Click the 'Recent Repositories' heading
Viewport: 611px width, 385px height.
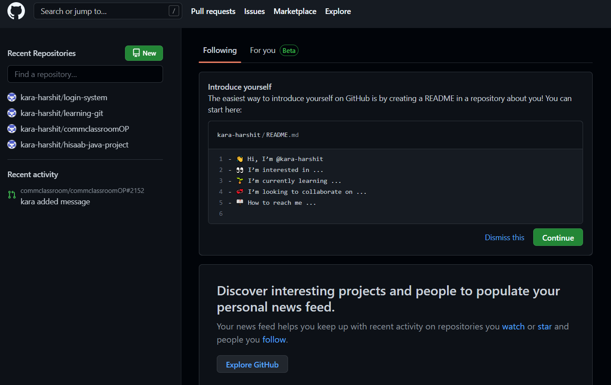[42, 53]
